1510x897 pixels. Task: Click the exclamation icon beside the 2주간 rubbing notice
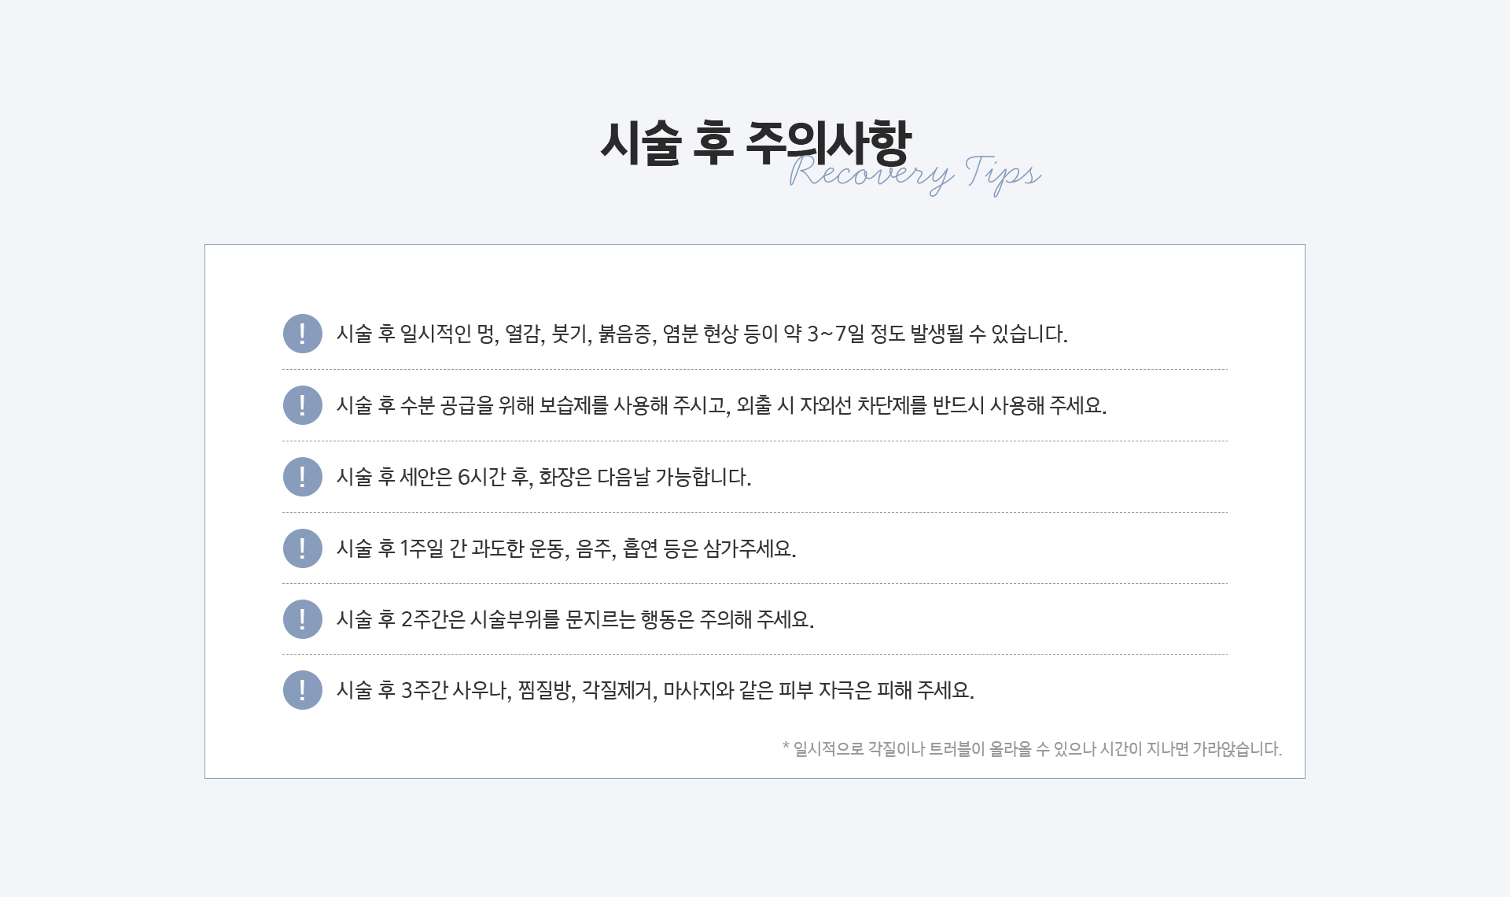[303, 619]
